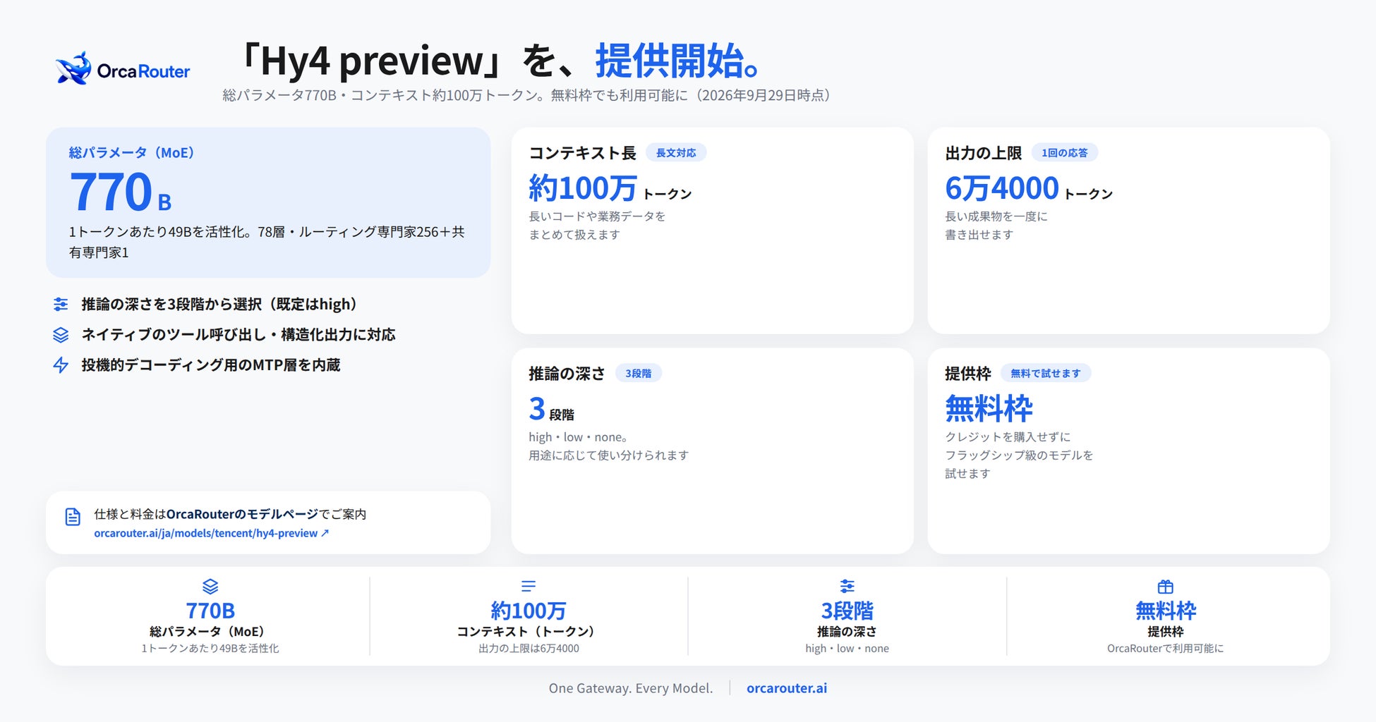Click 3段階 in the bottom summary bar
This screenshot has width=1376, height=722.
(x=847, y=611)
